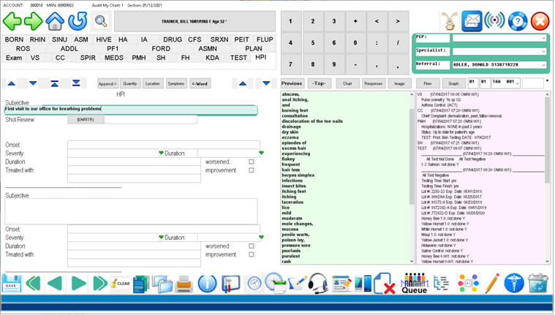Switch to the MEDS tab
The width and height of the screenshot is (555, 315).
[114, 58]
